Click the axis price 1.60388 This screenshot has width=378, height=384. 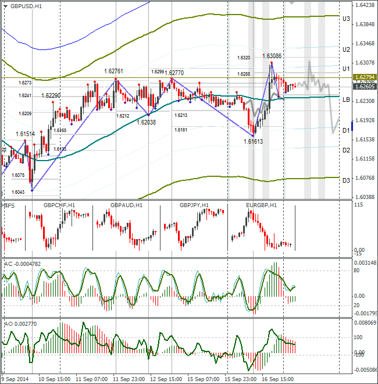365,197
